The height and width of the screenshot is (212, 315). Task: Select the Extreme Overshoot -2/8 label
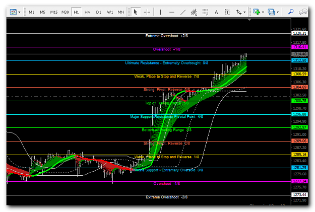(166, 197)
